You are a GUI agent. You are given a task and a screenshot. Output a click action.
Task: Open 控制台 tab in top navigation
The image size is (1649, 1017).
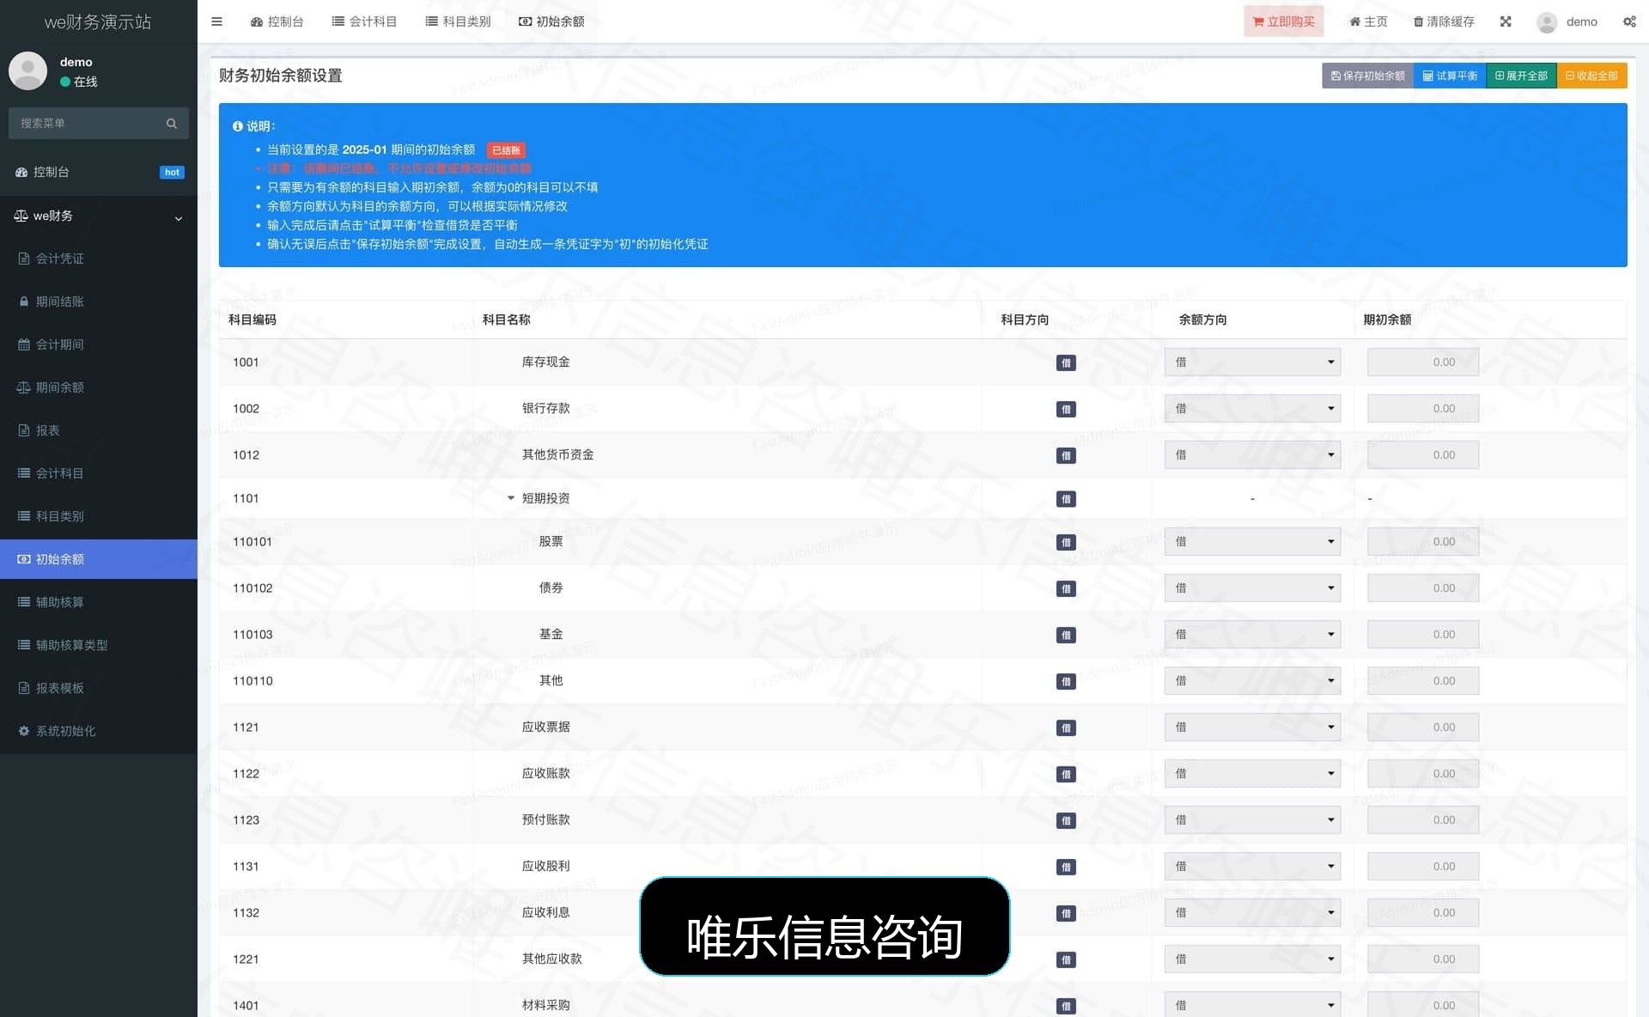coord(277,21)
